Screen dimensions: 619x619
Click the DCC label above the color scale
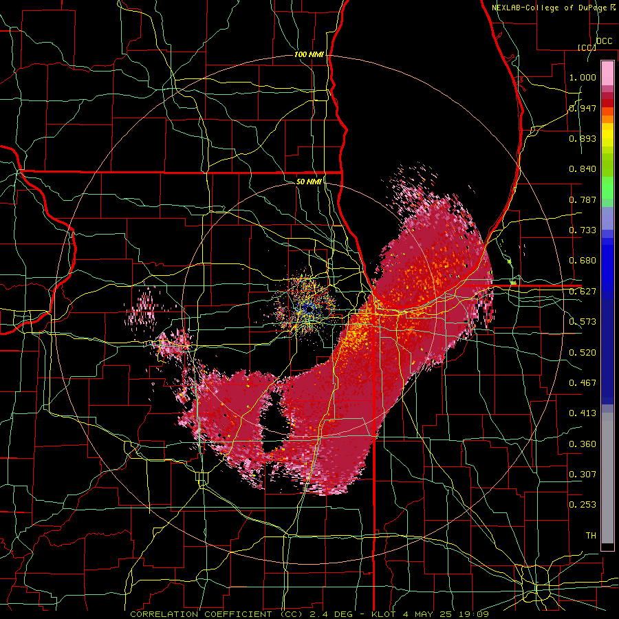click(x=604, y=41)
